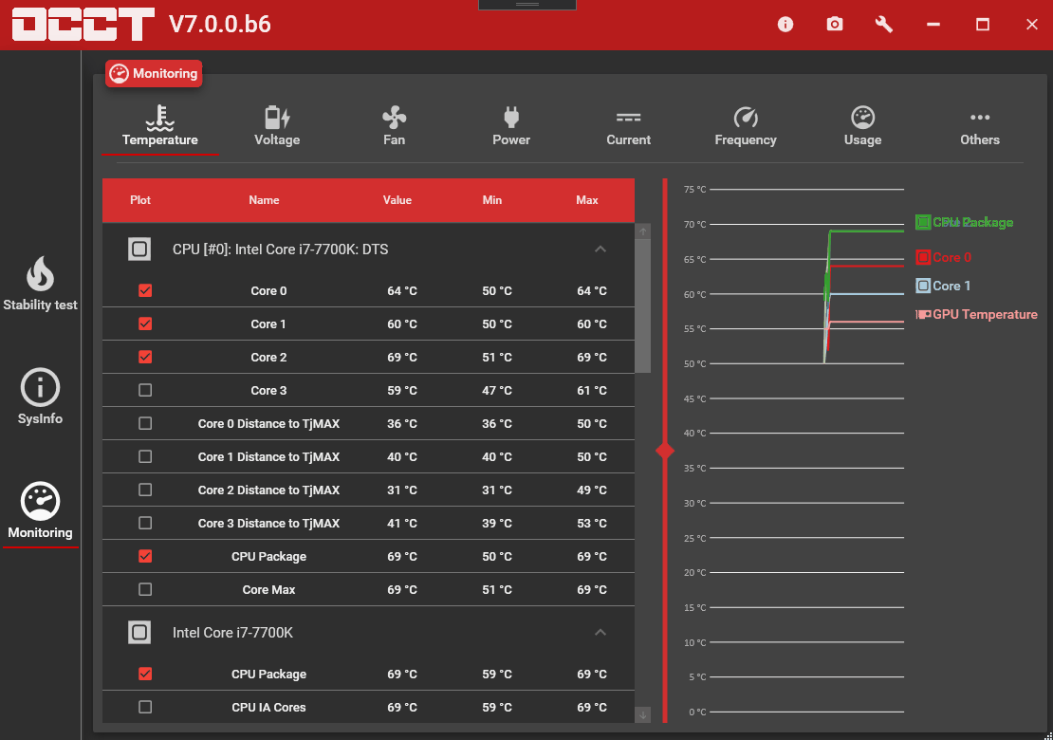Click the red diamond splitter handle
This screenshot has height=740, width=1053.
coord(665,451)
